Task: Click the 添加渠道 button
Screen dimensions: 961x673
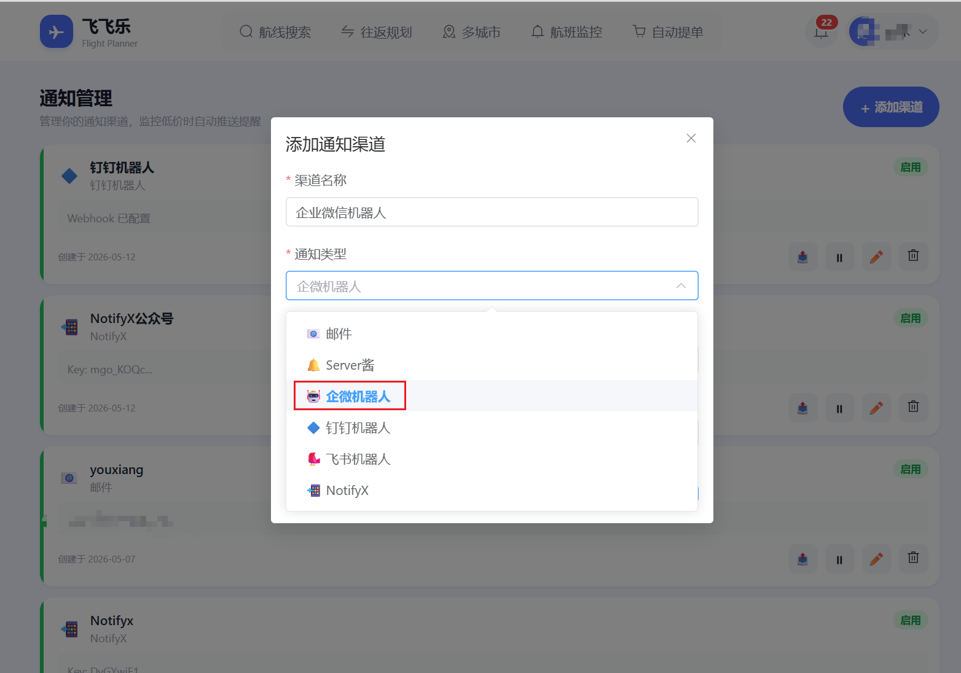Action: [891, 107]
